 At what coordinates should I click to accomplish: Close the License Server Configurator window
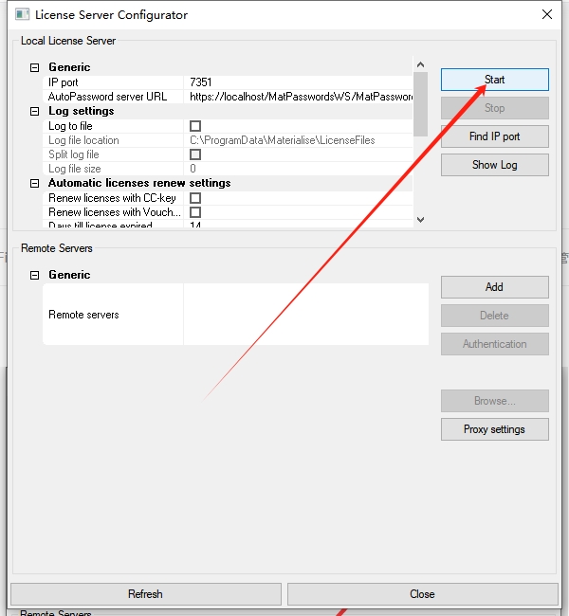[x=546, y=14]
